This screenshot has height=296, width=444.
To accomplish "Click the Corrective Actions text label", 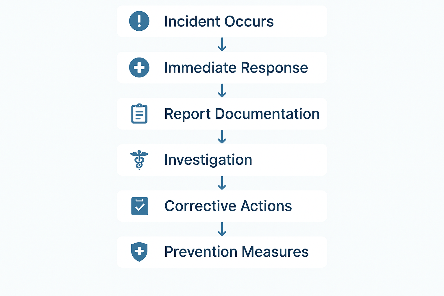I will click(x=228, y=206).
